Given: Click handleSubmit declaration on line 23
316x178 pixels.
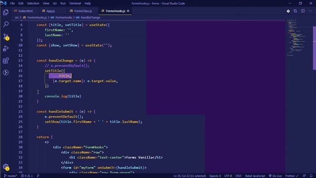Looking at the screenshot, I should (x=61, y=111).
